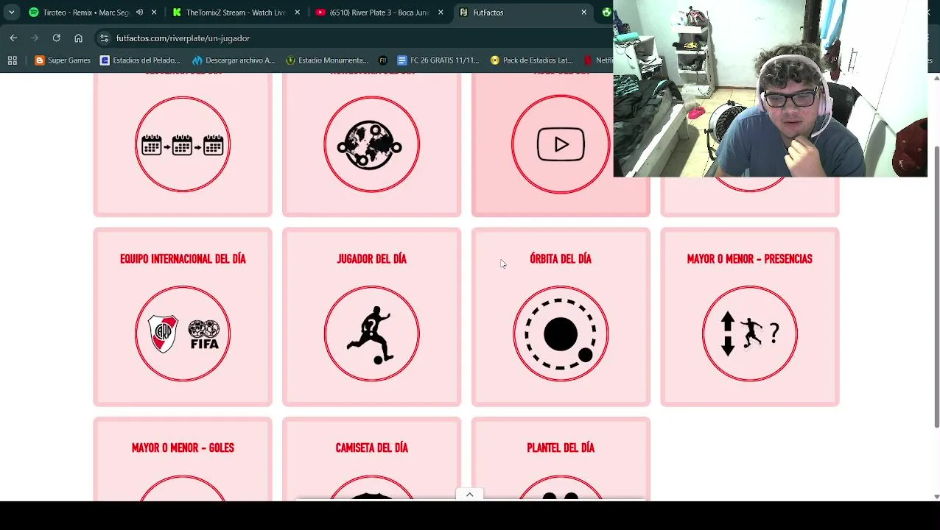This screenshot has width=940, height=530.
Task: Open the PLANTEL DEL DÍA card
Action: coord(561,460)
